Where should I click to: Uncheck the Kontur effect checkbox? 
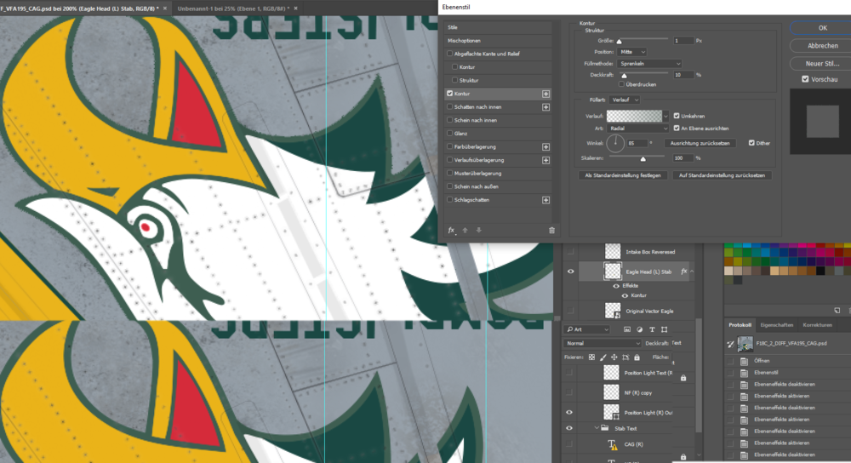(x=449, y=94)
